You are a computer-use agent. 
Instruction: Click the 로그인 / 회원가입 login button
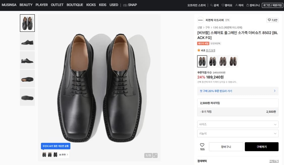[272, 5]
